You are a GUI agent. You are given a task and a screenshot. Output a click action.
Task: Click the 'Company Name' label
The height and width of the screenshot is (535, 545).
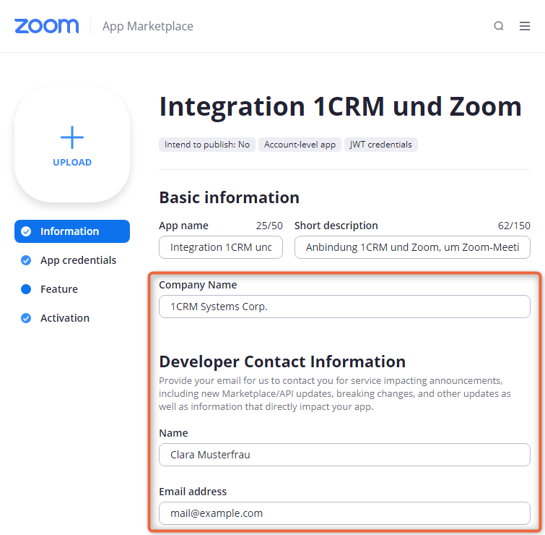click(x=198, y=285)
